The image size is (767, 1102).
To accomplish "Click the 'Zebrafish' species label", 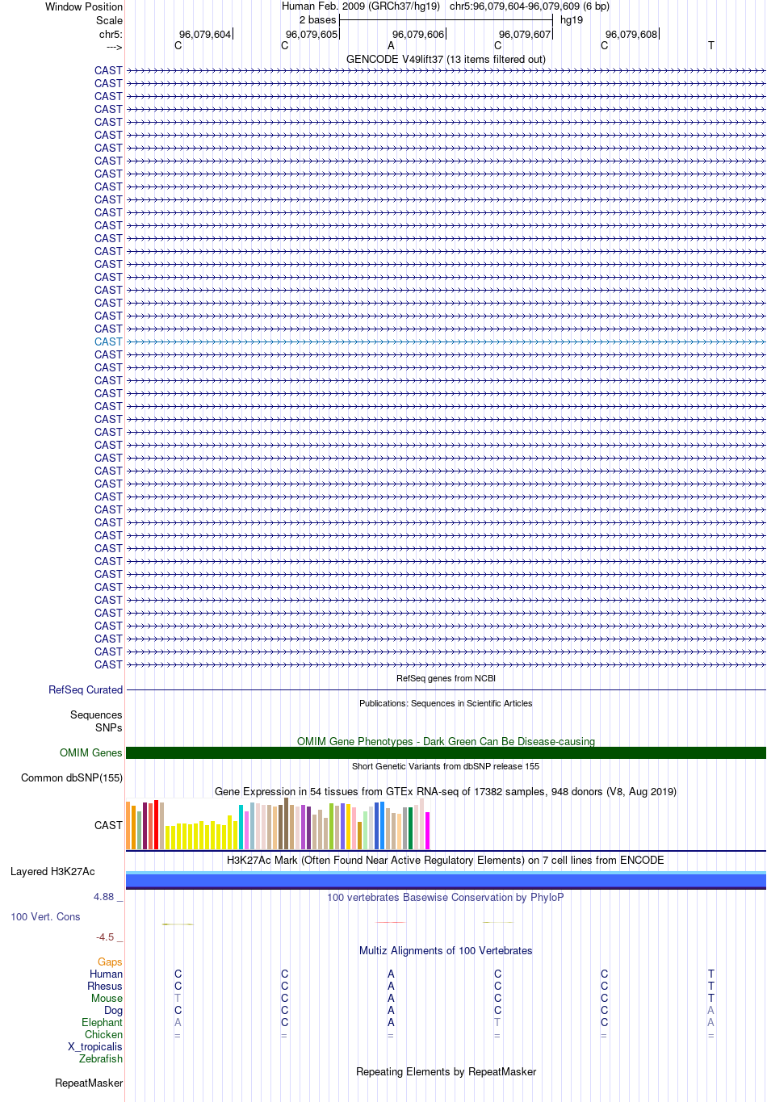I will pyautogui.click(x=101, y=1058).
